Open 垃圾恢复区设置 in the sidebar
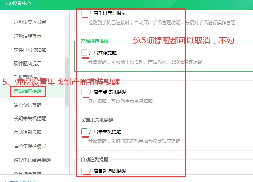Screen dimensions: 253x182 30,22
